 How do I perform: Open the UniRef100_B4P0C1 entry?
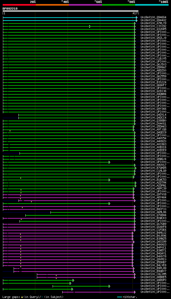click(154, 247)
